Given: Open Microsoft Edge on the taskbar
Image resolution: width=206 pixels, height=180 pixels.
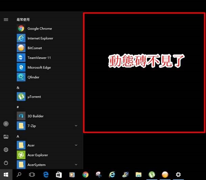Looking at the screenshot, I should pos(46,175).
